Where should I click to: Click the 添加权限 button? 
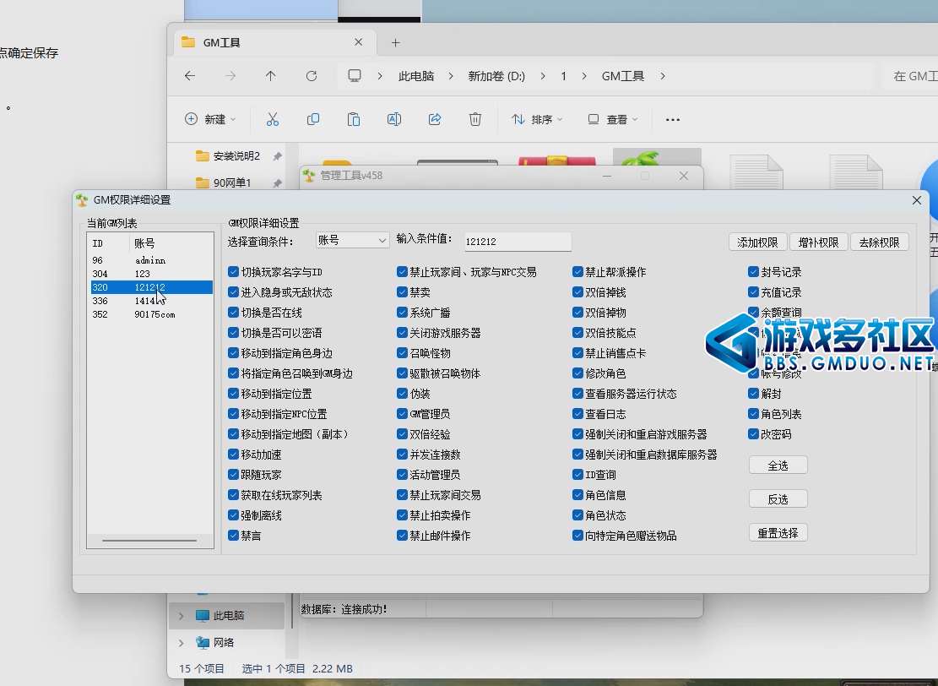tap(758, 242)
